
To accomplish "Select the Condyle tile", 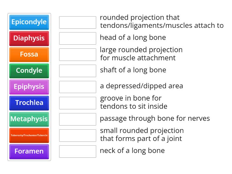I will [29, 71].
